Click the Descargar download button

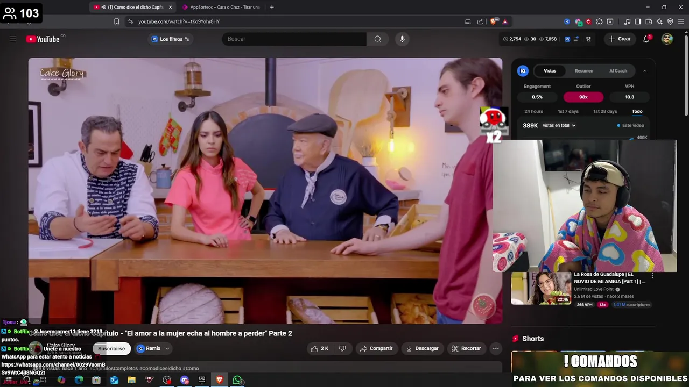[423, 348]
